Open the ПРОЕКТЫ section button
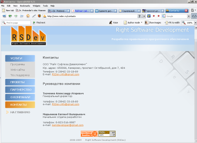The height and width of the screenshot is (143, 197). tap(20, 82)
